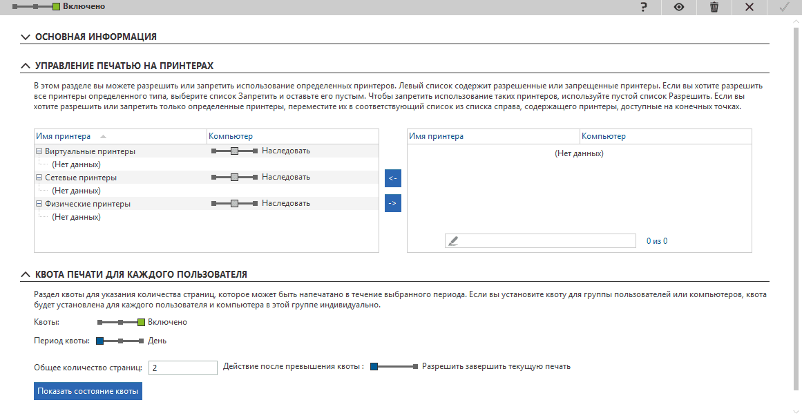Focus the Общее количество страниц input field
The width and height of the screenshot is (802, 418).
click(x=182, y=368)
